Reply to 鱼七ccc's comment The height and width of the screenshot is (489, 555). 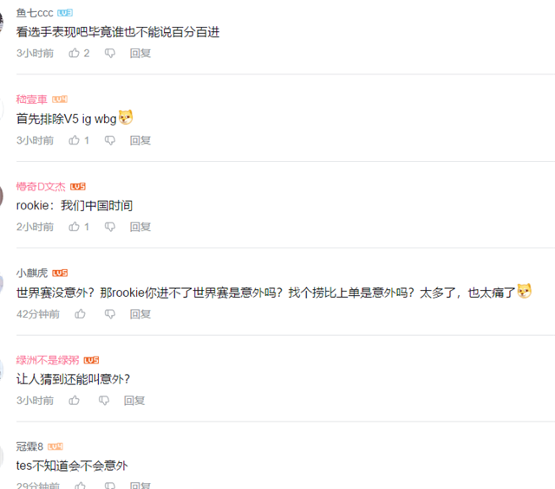tap(140, 54)
